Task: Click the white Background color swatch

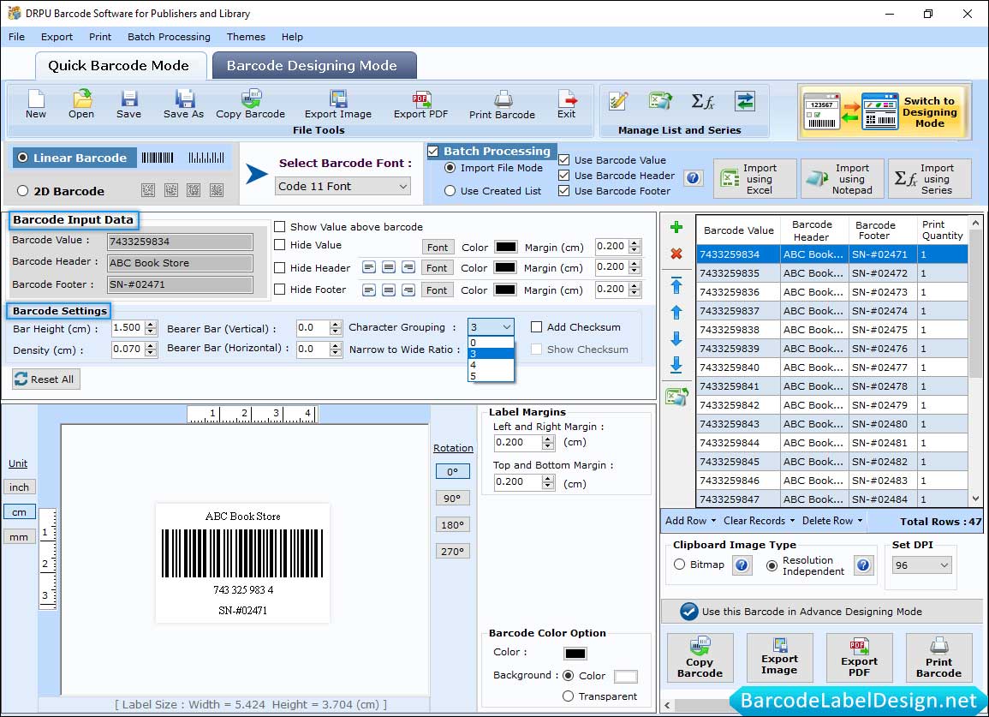Action: (x=625, y=677)
